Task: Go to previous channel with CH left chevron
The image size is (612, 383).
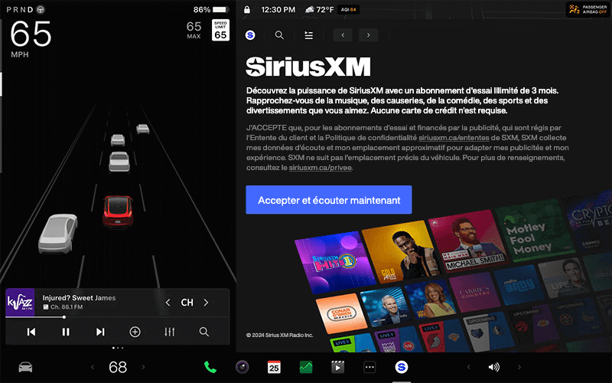Action: pyautogui.click(x=168, y=303)
